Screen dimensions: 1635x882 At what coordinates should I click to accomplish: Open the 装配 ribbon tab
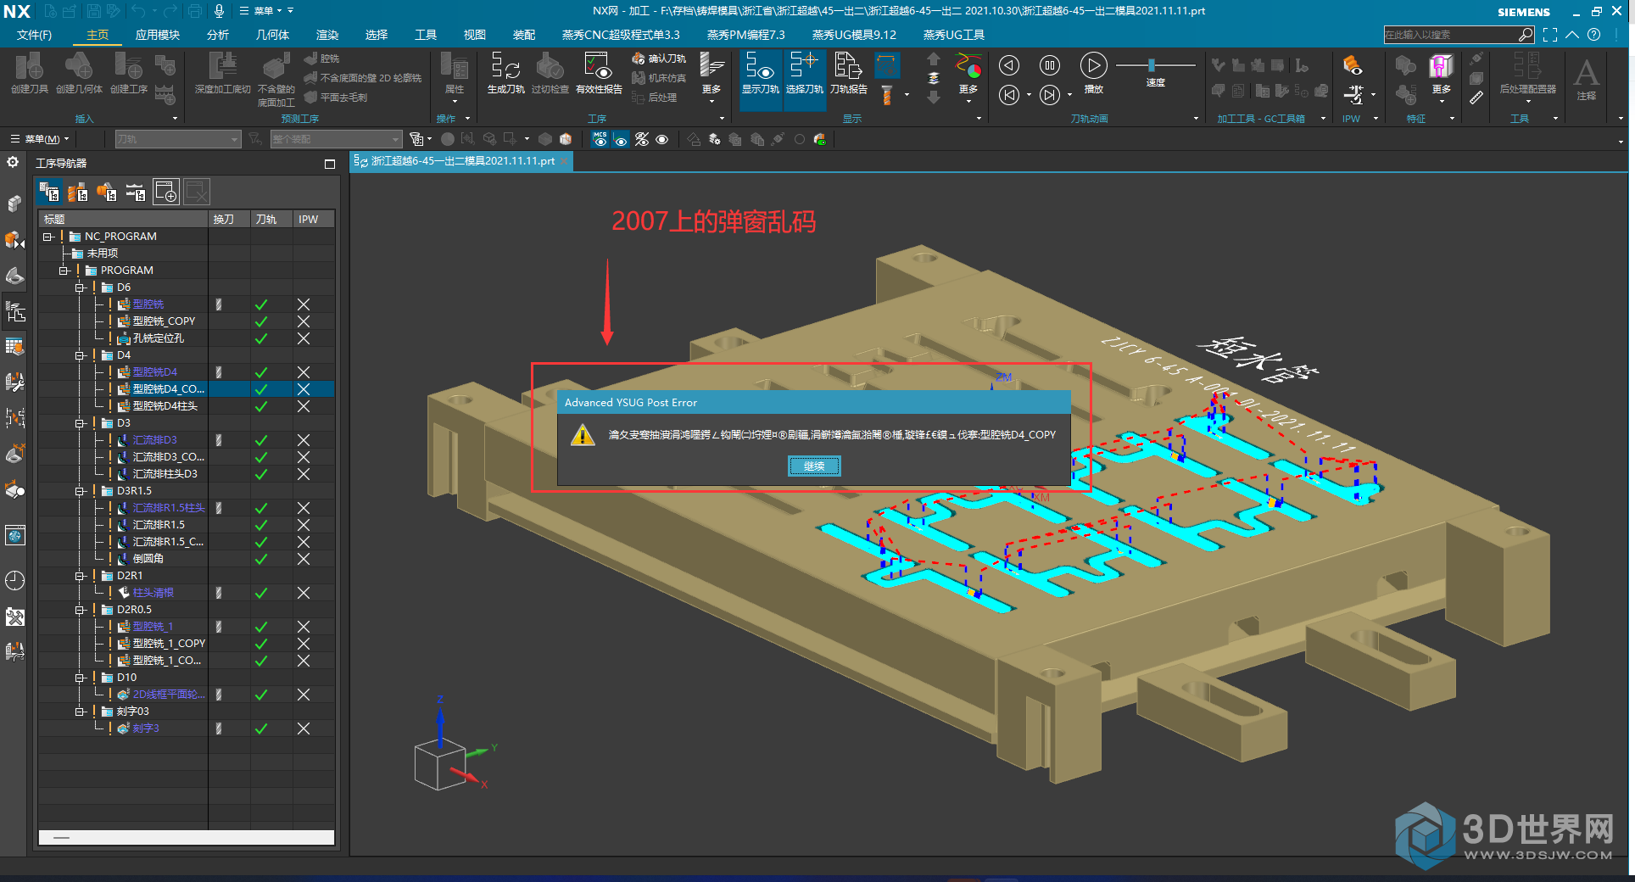[524, 35]
